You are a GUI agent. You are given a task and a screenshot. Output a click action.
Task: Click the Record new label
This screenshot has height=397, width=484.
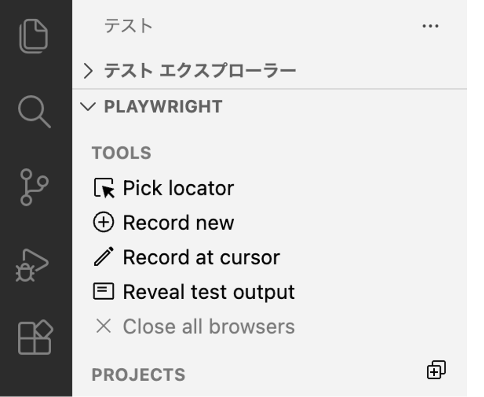click(178, 223)
